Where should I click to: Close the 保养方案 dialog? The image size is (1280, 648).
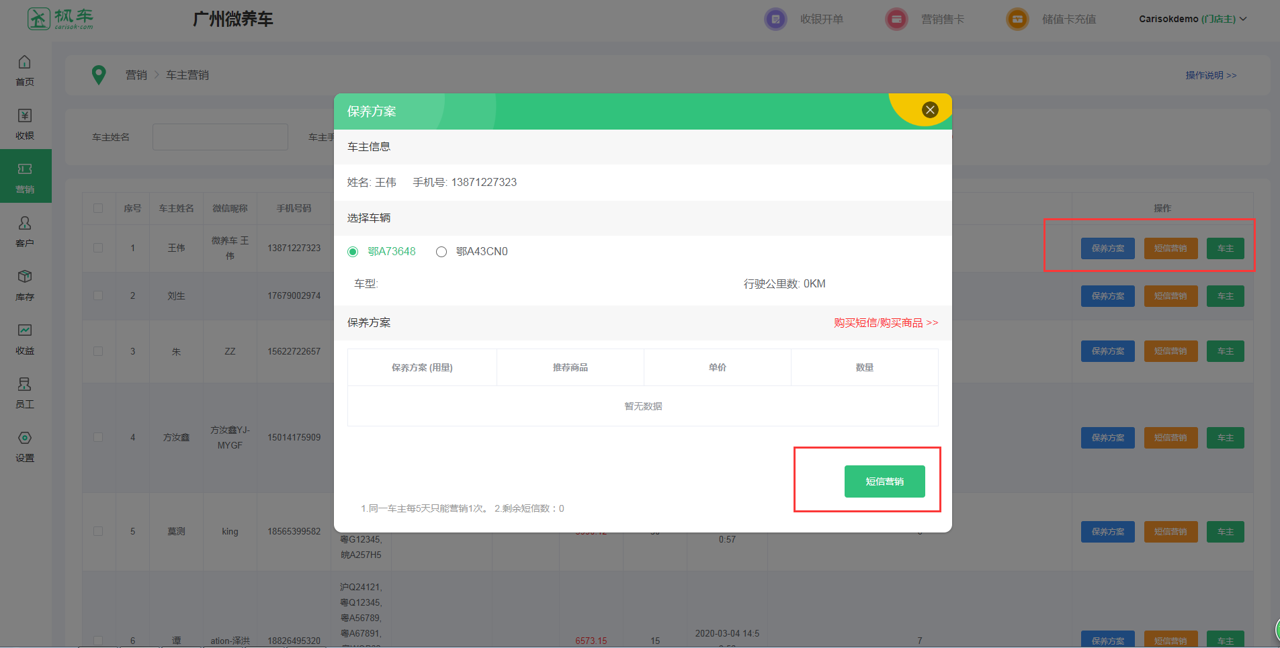930,110
